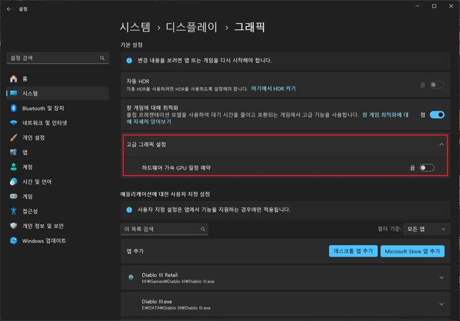Click the 시스템 monitor icon in the sidebar
460x321 pixels.
coord(13,93)
